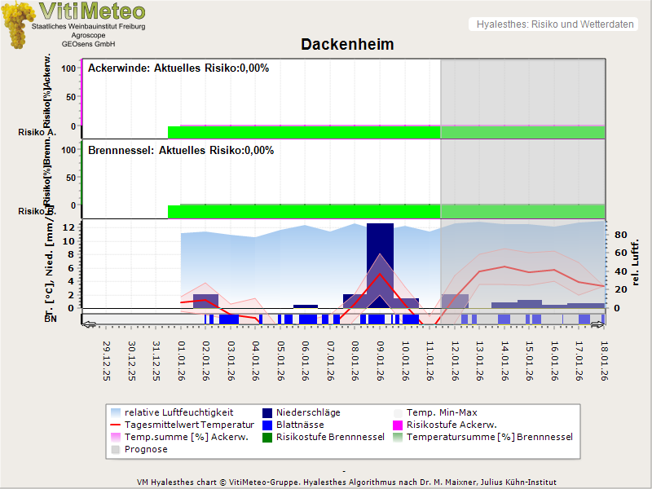Click the left scroll arrow under the chart
The height and width of the screenshot is (489, 652).
(x=88, y=324)
